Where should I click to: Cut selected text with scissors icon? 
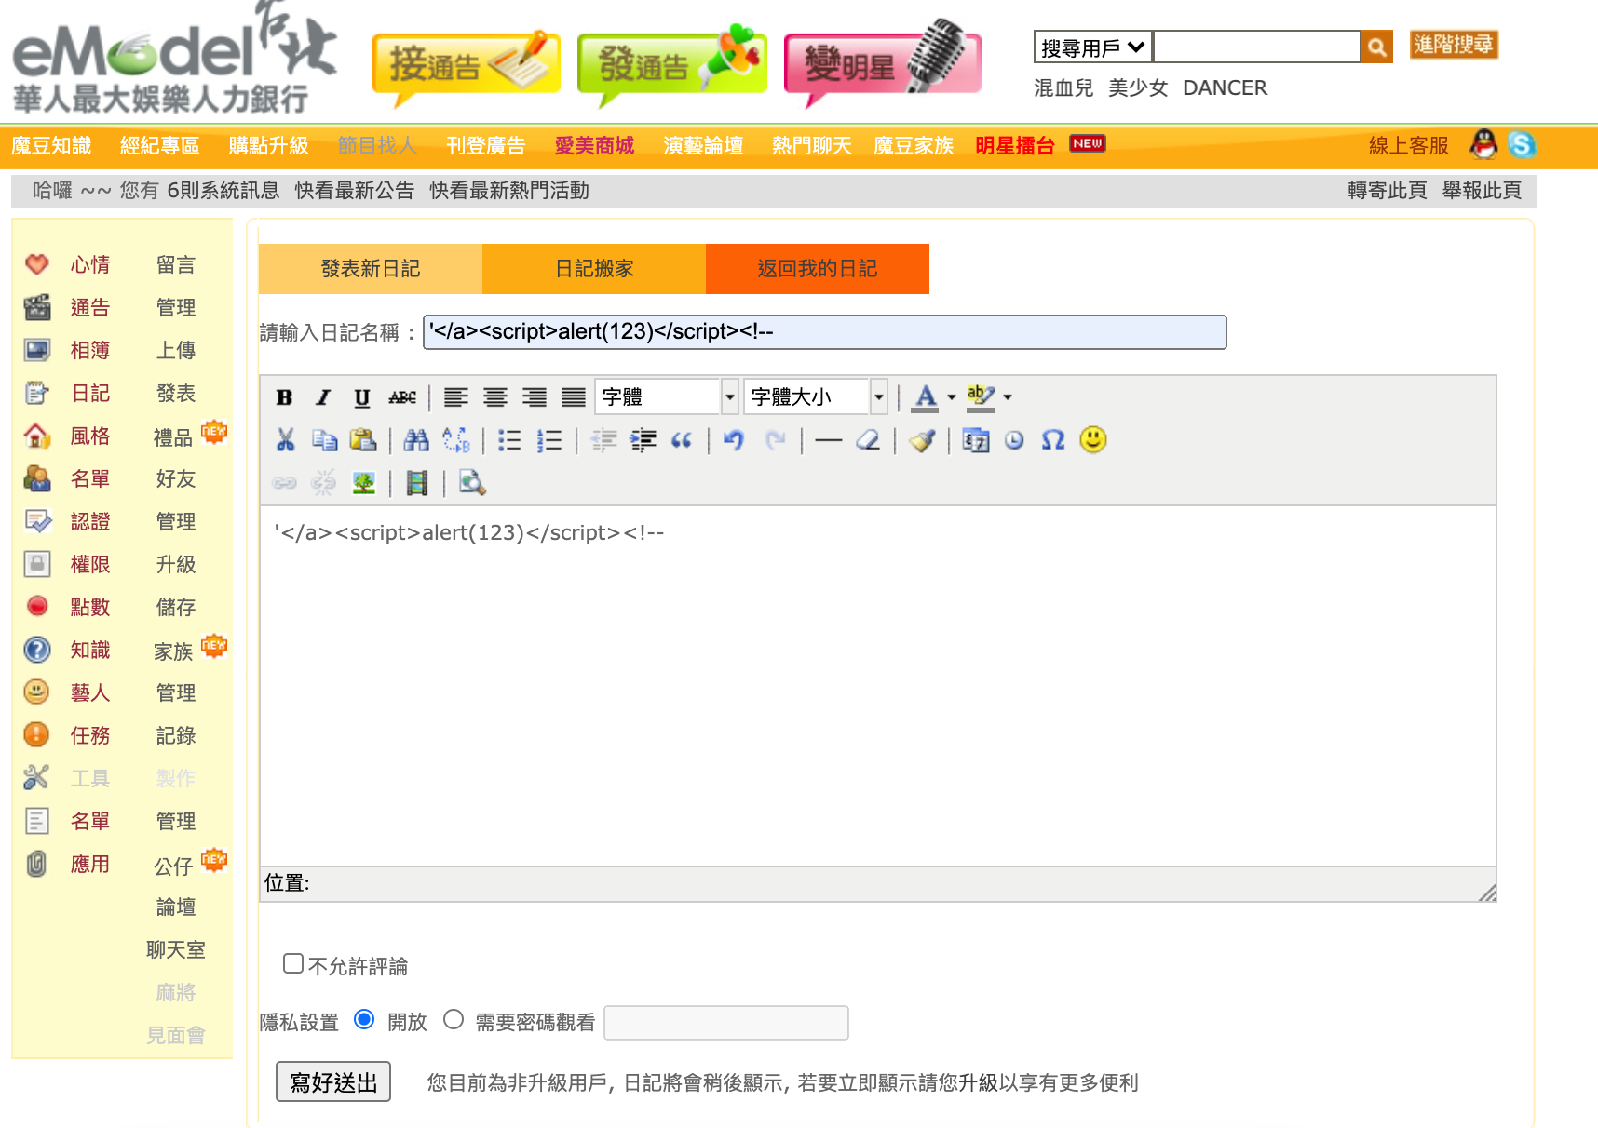[285, 440]
